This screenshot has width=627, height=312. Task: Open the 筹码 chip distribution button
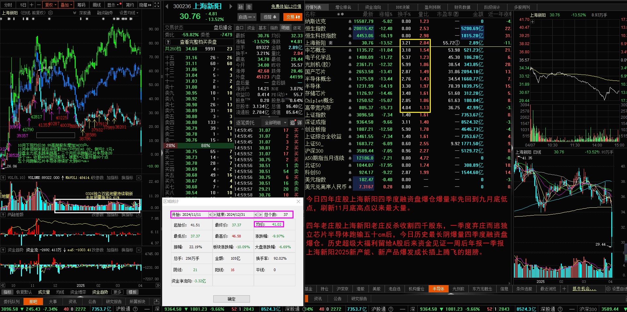[81, 5]
